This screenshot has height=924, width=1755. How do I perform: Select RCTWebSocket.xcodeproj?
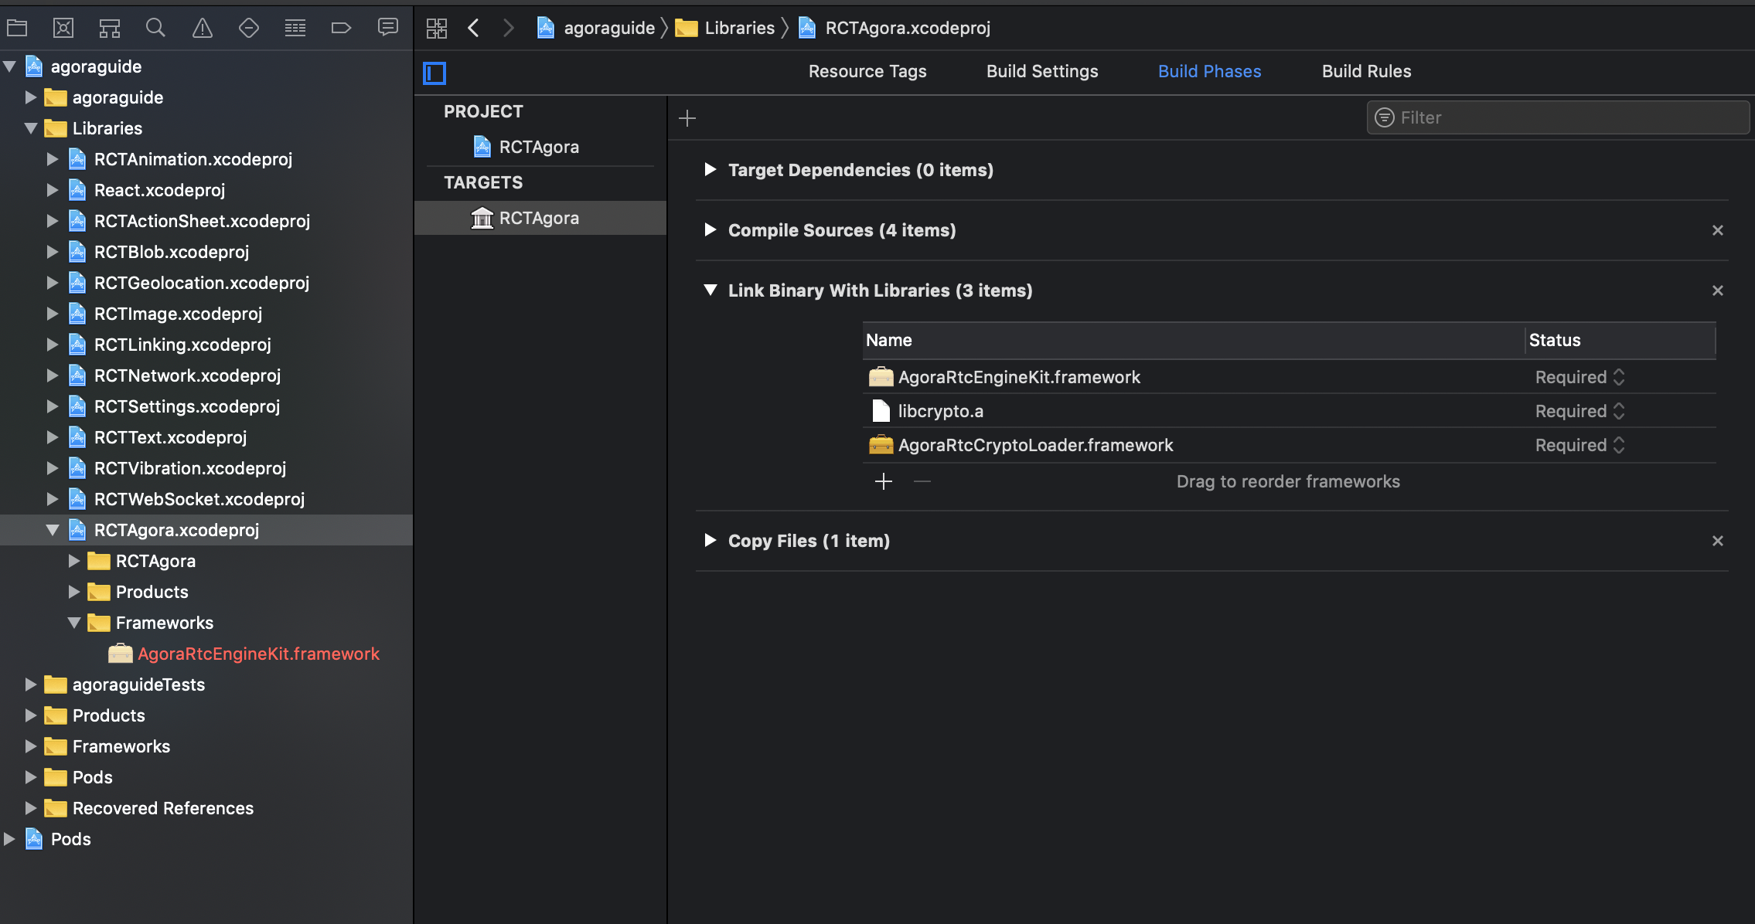click(199, 499)
